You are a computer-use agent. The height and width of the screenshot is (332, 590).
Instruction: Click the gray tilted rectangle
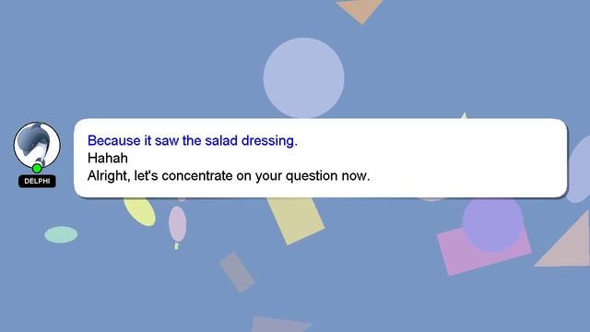pyautogui.click(x=237, y=273)
